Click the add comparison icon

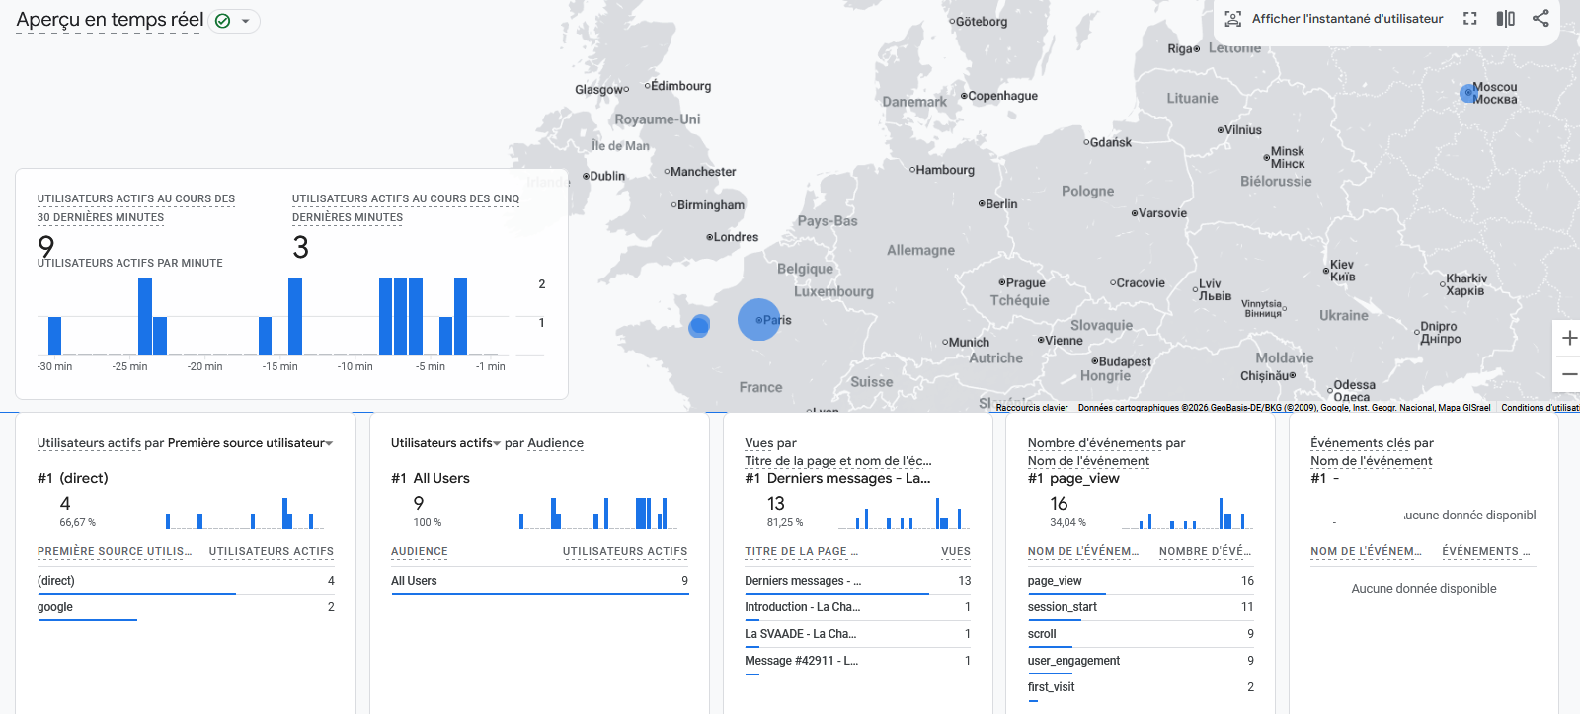coord(1505,19)
